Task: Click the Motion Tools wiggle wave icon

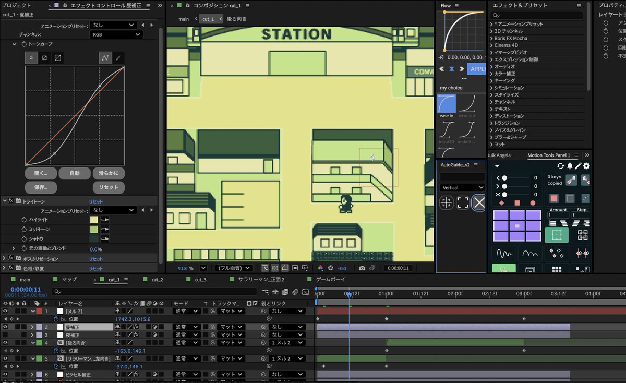Action: [x=504, y=254]
